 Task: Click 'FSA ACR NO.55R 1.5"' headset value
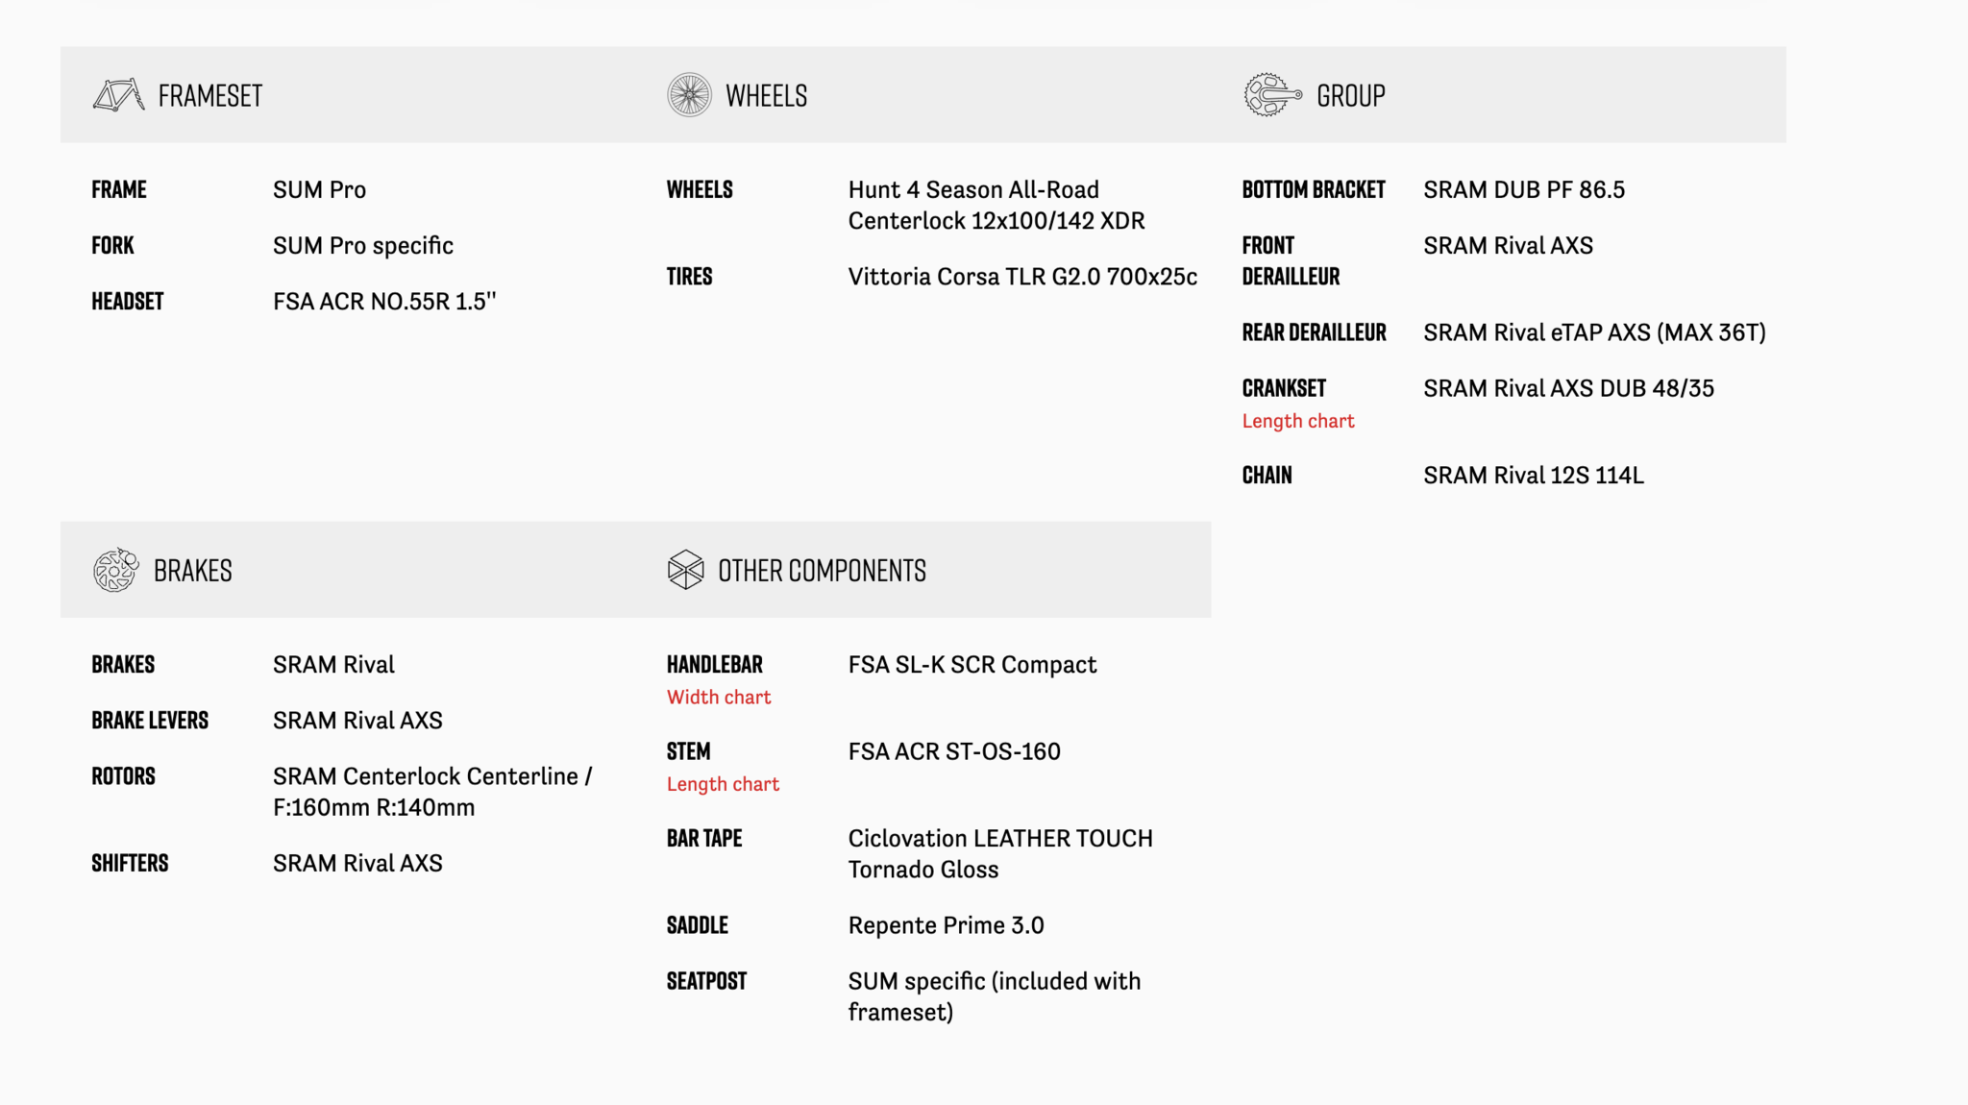pyautogui.click(x=384, y=301)
